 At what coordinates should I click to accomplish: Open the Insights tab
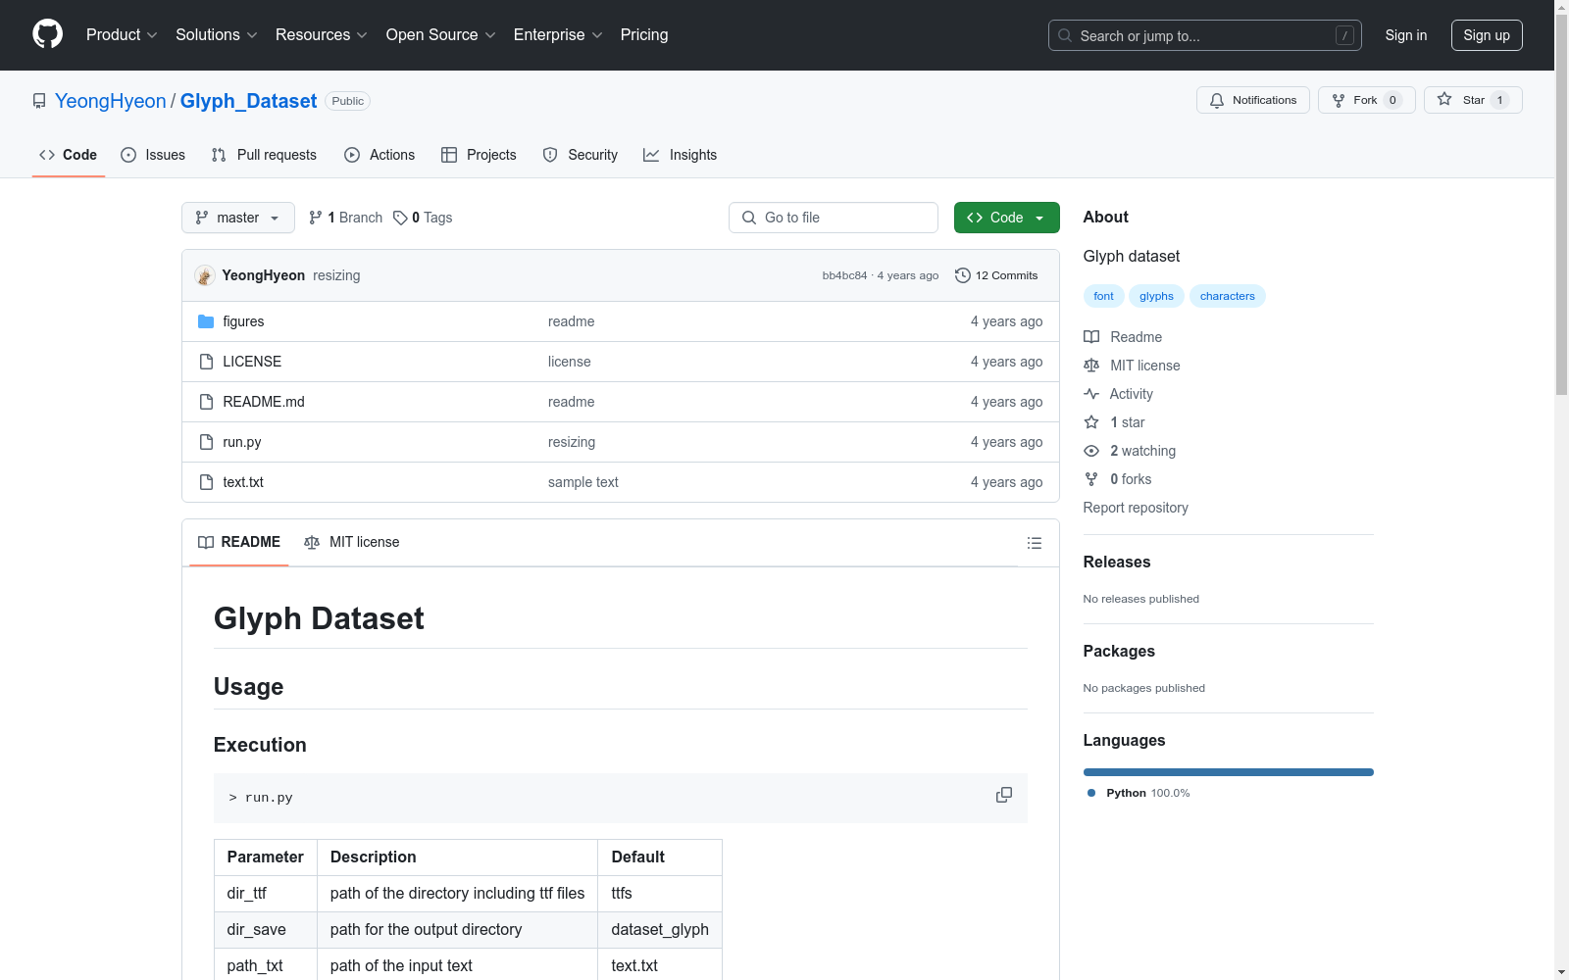pos(680,155)
